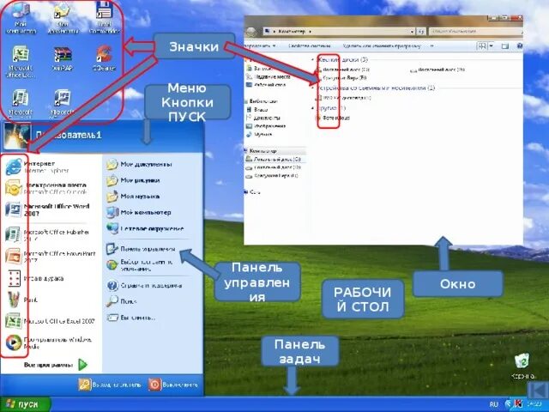Image resolution: width=549 pixels, height=412 pixels.
Task: Toggle the preview pane icon in Explorer
Action: click(505, 45)
